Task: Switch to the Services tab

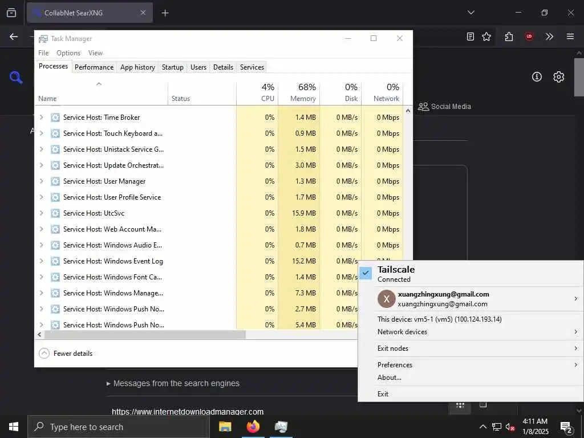Action: point(252,67)
